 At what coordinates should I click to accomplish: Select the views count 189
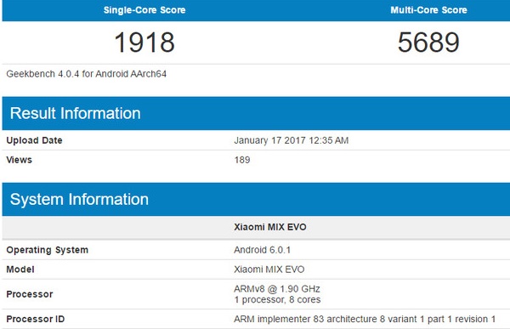click(x=242, y=160)
